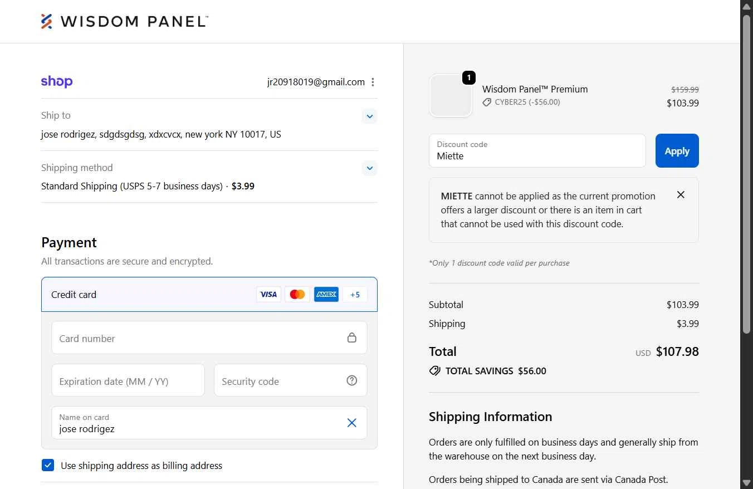Screen dimensions: 753x489
Task: Click the Mastercard icon
Action: (x=297, y=295)
